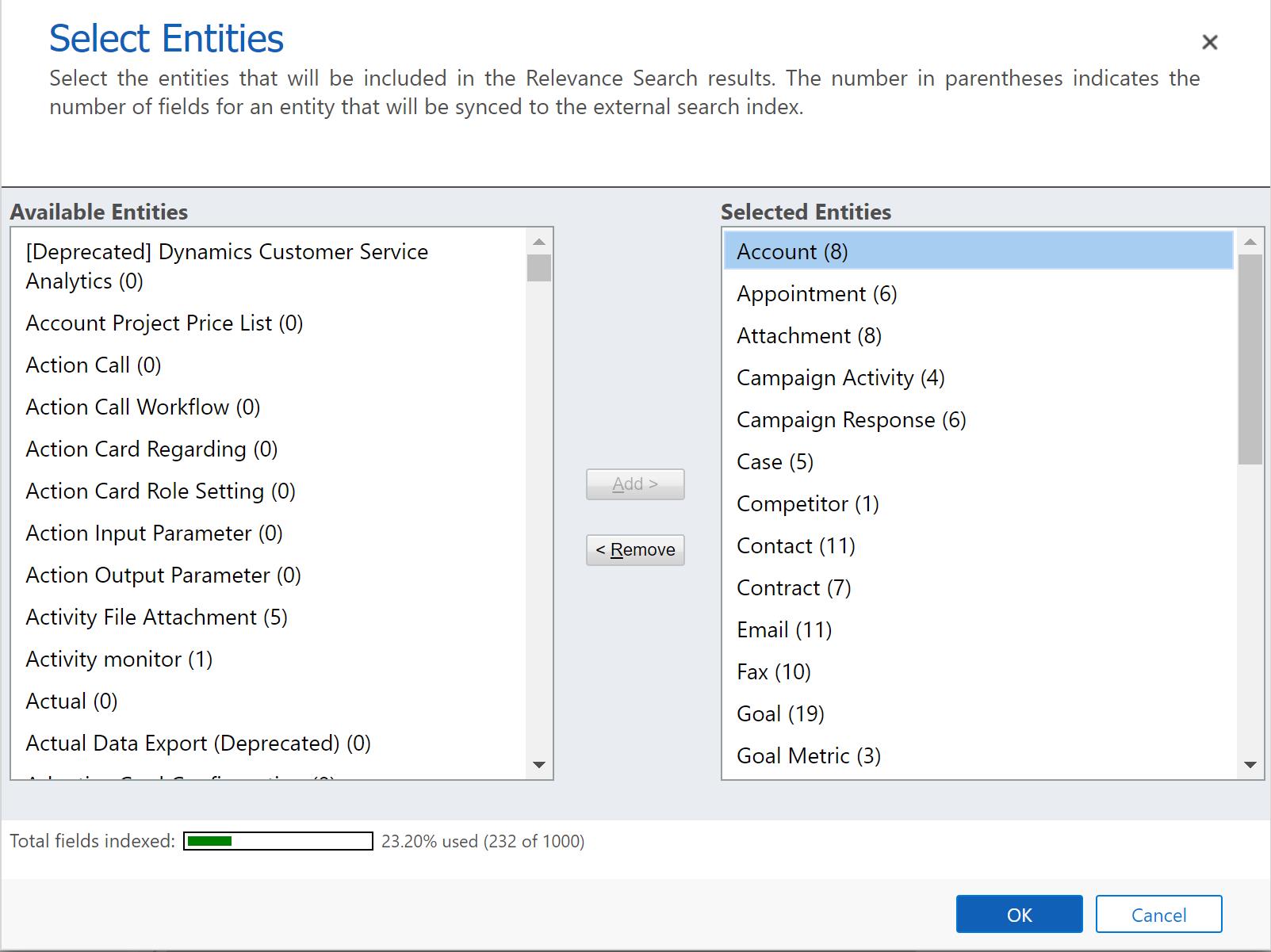Select Campaign Activity (4) entity
The height and width of the screenshot is (952, 1271).
coord(978,377)
